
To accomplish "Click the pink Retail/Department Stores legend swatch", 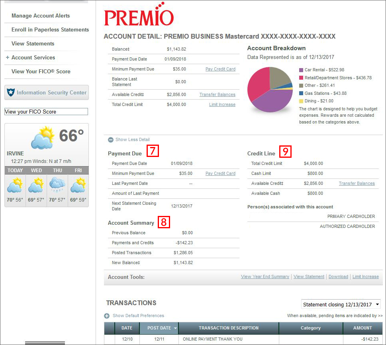I will (x=301, y=78).
